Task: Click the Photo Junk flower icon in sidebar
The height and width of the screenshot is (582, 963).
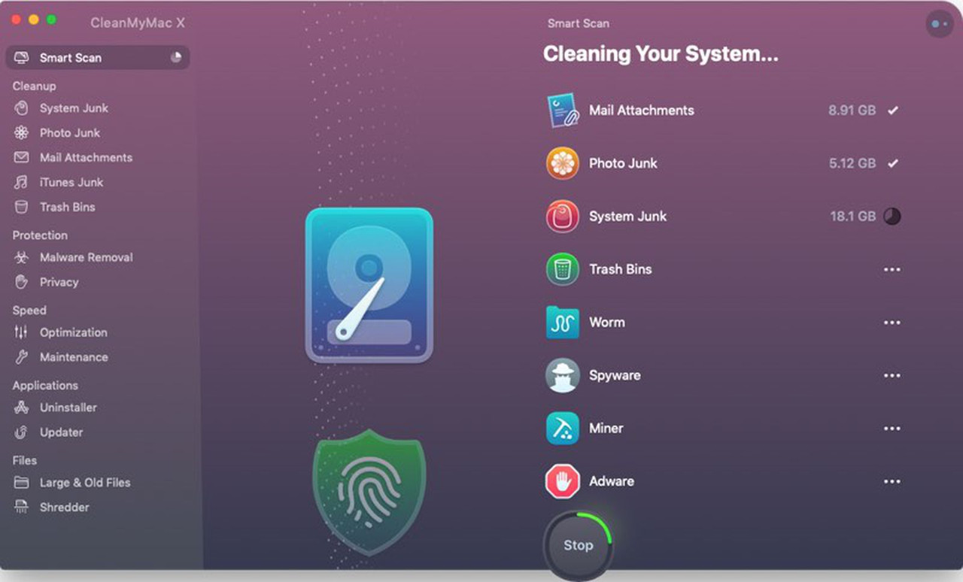Action: pos(22,133)
